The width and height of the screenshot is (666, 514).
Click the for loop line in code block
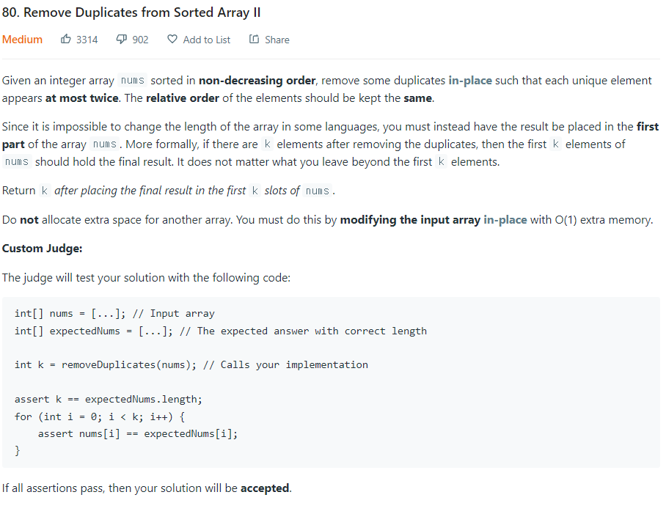click(x=100, y=416)
